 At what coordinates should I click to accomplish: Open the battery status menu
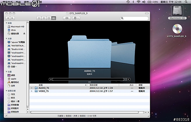coord(153,2)
